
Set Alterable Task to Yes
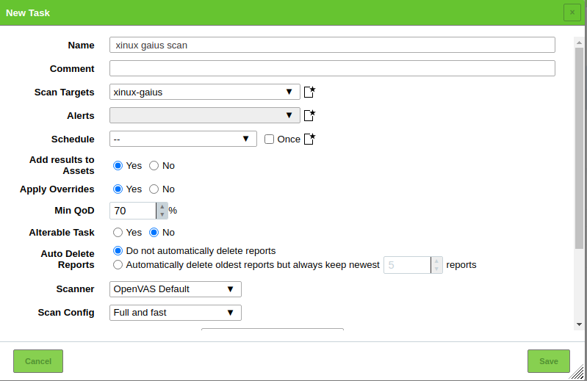118,232
